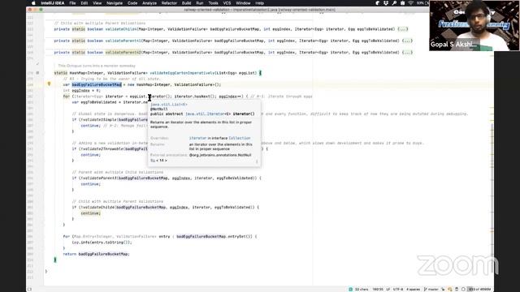Click the gutter marker beside validateEggCartonImperatively
The height and width of the screenshot is (292, 520).
(37, 73)
